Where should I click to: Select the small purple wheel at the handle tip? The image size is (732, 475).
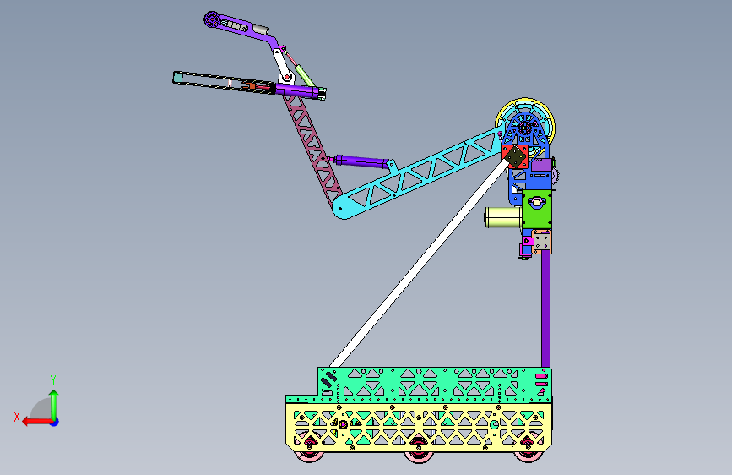[212, 20]
